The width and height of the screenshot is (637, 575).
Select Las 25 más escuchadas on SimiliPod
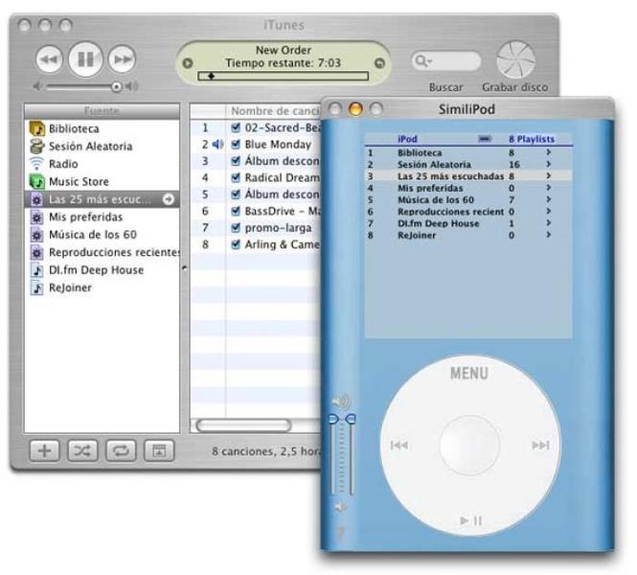point(468,176)
